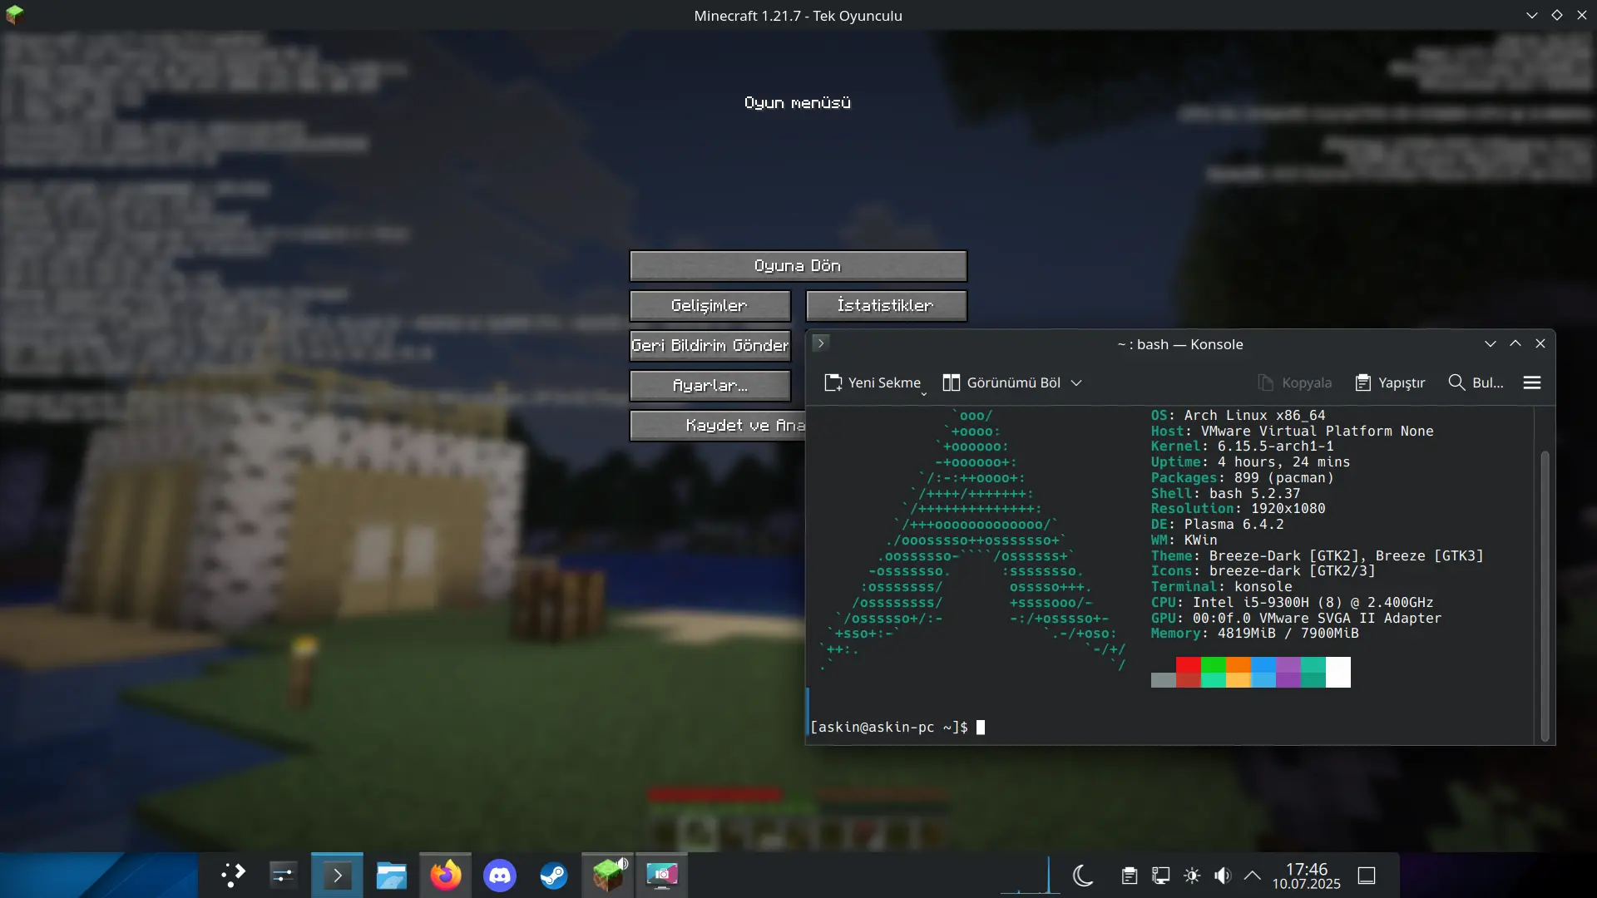Click the "OS: Arch Linux x86_64" line
Screen dimensions: 1597x898
[x=1239, y=415]
